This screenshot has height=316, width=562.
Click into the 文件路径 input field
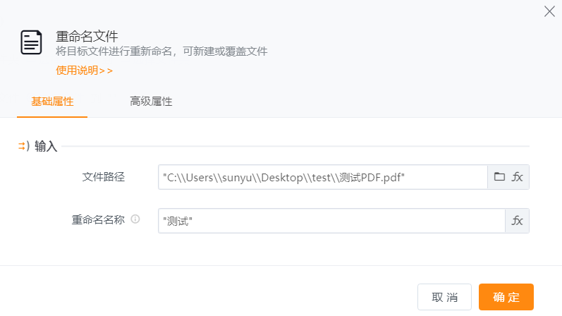point(323,177)
